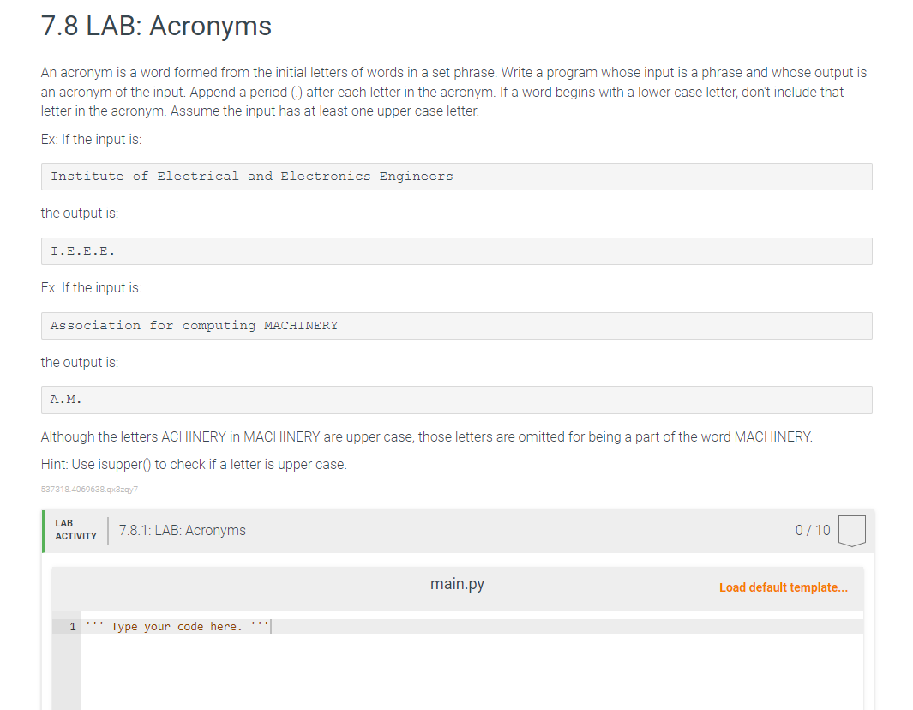913x710 pixels.
Task: Click the 7.8.1: LAB: Acronyms activity title
Action: pyautogui.click(x=182, y=530)
